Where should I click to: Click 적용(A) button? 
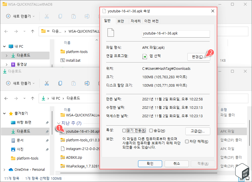[x=203, y=164]
